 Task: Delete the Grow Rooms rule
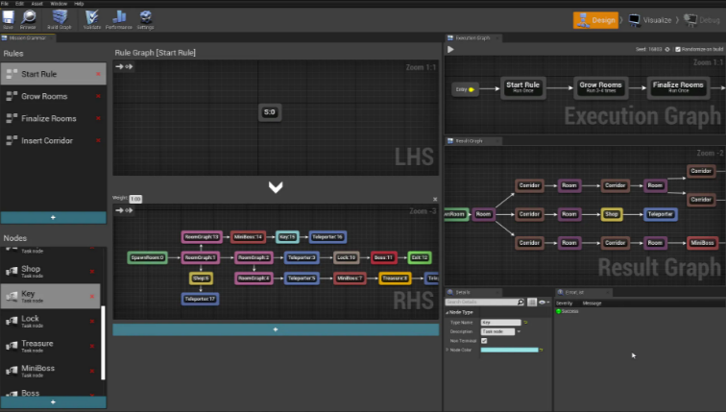click(x=98, y=96)
